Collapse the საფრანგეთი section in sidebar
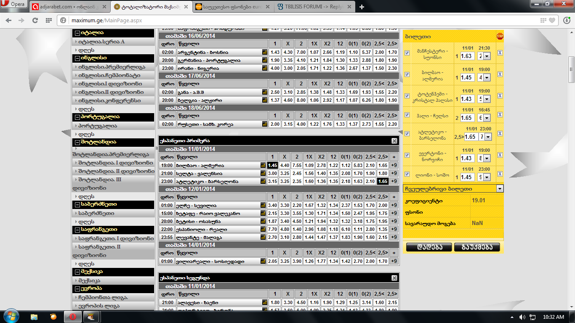This screenshot has width=575, height=323. coord(77,230)
